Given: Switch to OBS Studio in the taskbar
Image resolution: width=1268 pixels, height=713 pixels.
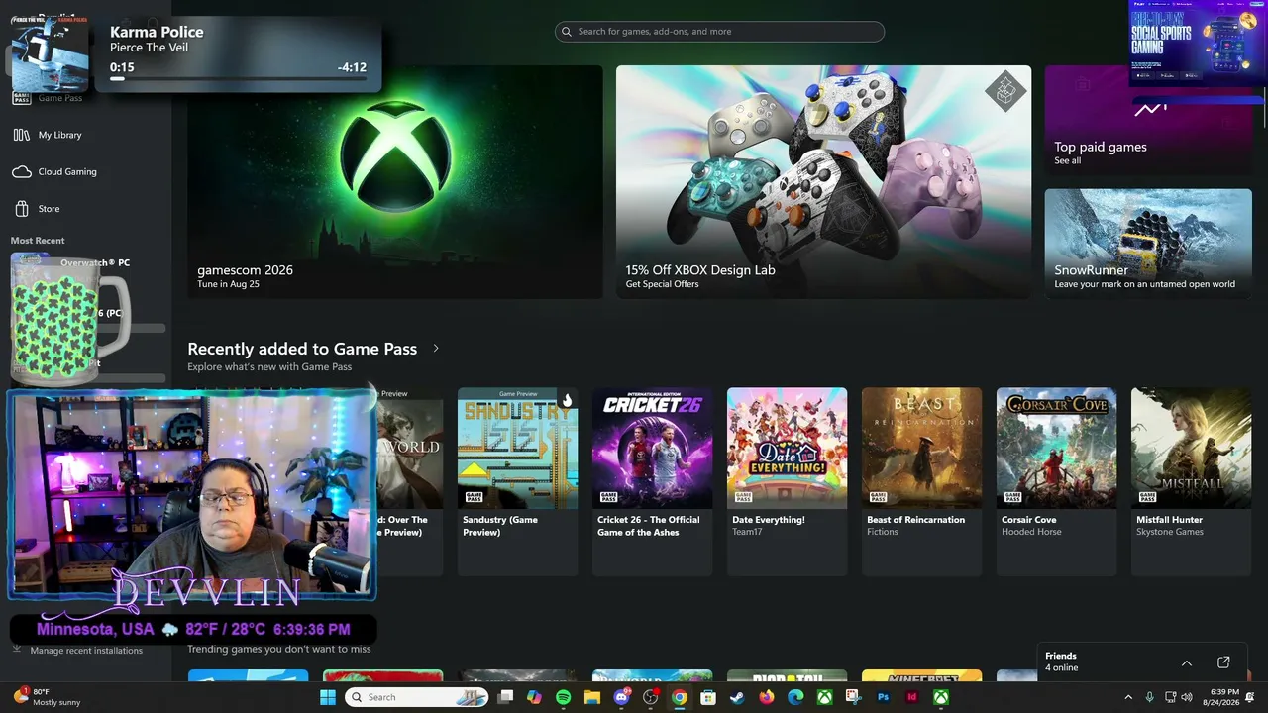Looking at the screenshot, I should [x=651, y=697].
